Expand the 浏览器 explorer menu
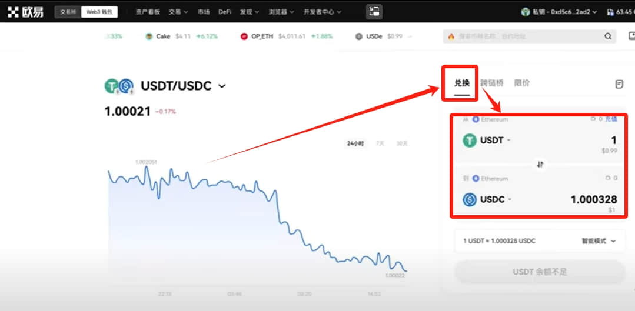This screenshot has width=635, height=311. click(x=281, y=12)
